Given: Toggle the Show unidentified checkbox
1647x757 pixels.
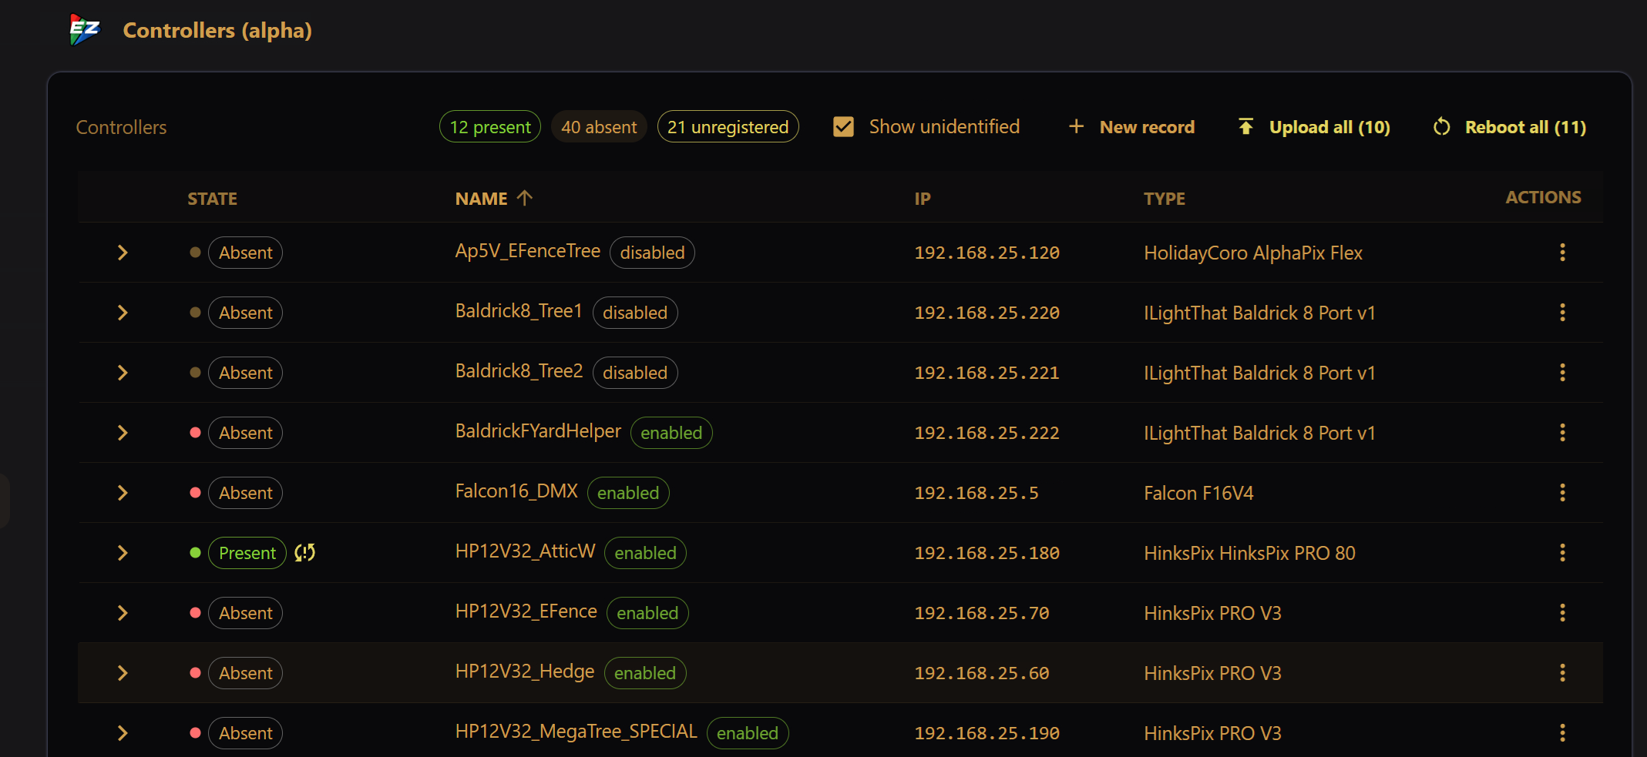Looking at the screenshot, I should [x=843, y=126].
